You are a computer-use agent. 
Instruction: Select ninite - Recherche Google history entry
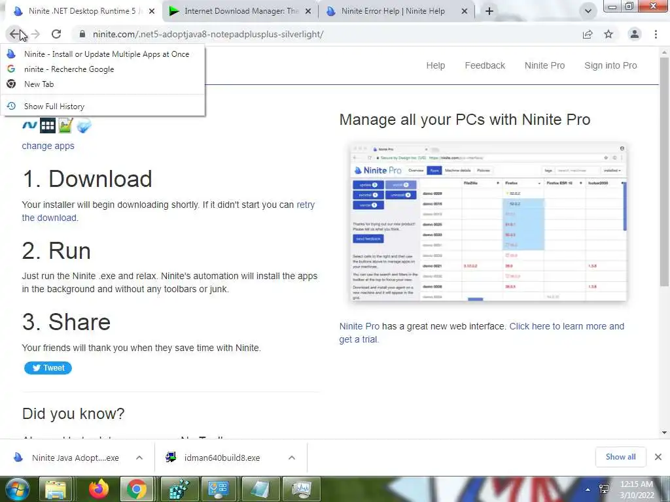click(x=103, y=69)
